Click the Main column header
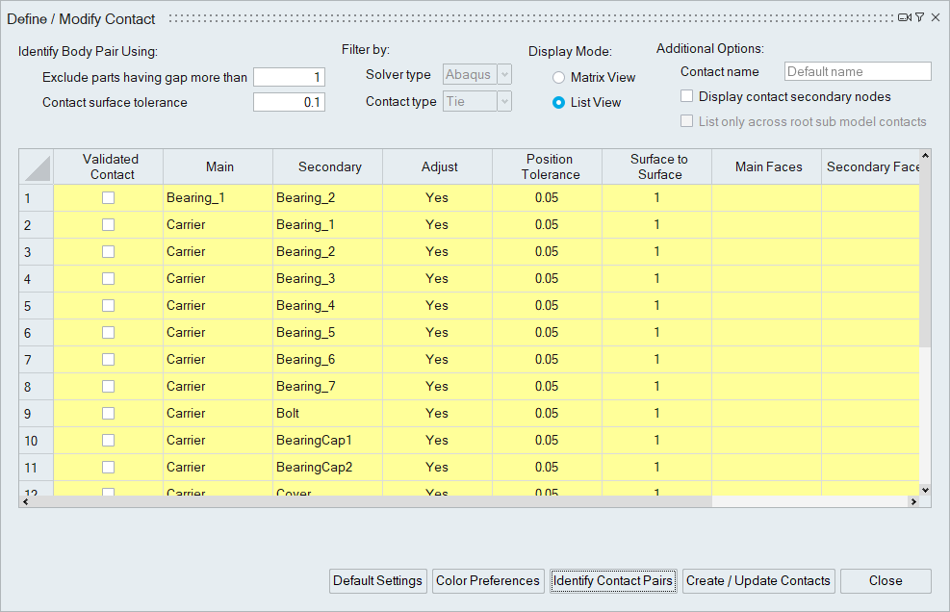Viewport: 950px width, 612px height. (219, 167)
